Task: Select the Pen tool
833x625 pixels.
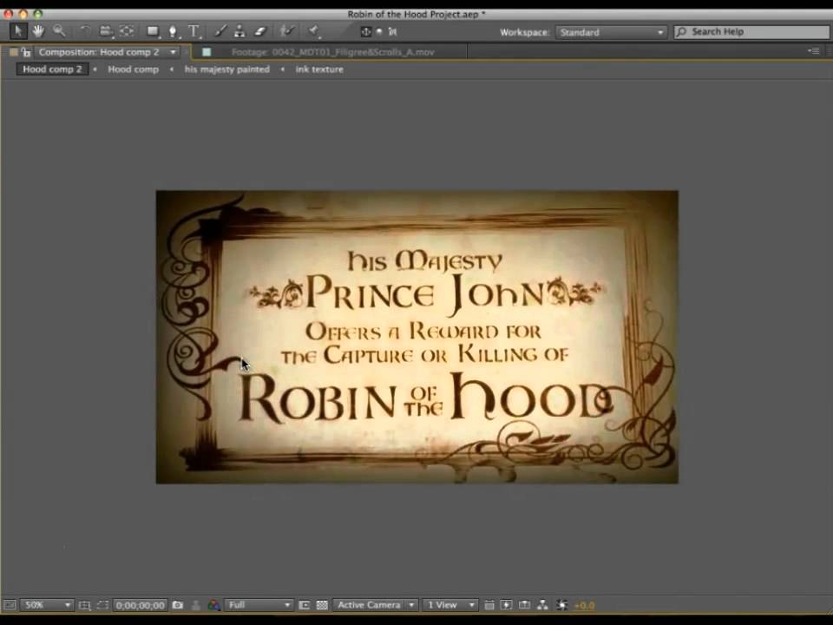Action: 174,32
